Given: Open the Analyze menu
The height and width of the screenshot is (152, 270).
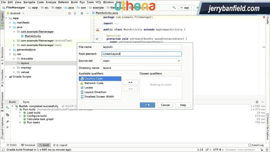Looking at the screenshot, I should click(51, 2).
